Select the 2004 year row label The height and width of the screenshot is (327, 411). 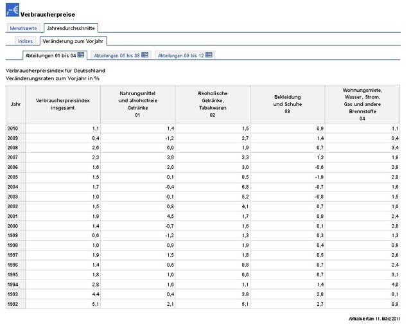point(13,187)
